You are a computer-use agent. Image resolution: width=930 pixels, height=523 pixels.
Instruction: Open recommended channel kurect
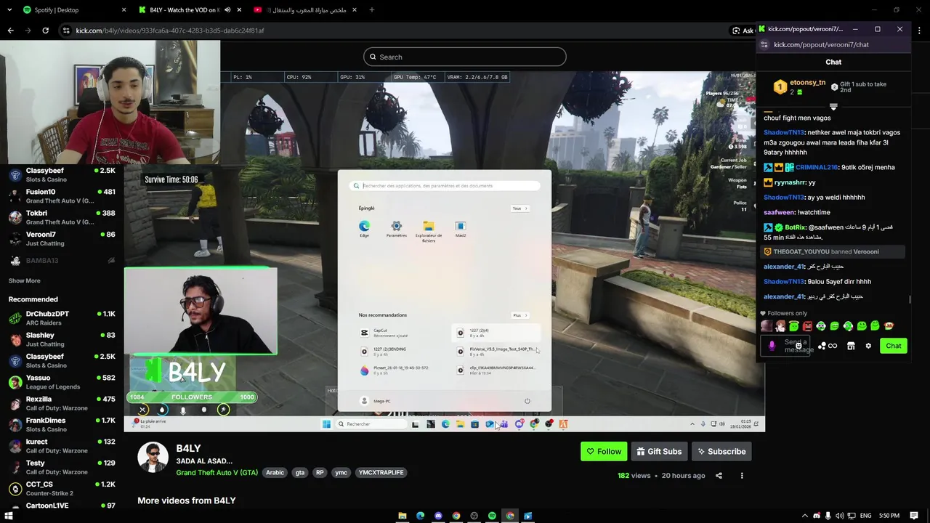pyautogui.click(x=62, y=446)
